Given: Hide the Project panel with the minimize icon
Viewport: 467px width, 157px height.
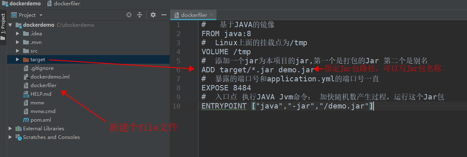Looking at the screenshot, I should pos(163,15).
